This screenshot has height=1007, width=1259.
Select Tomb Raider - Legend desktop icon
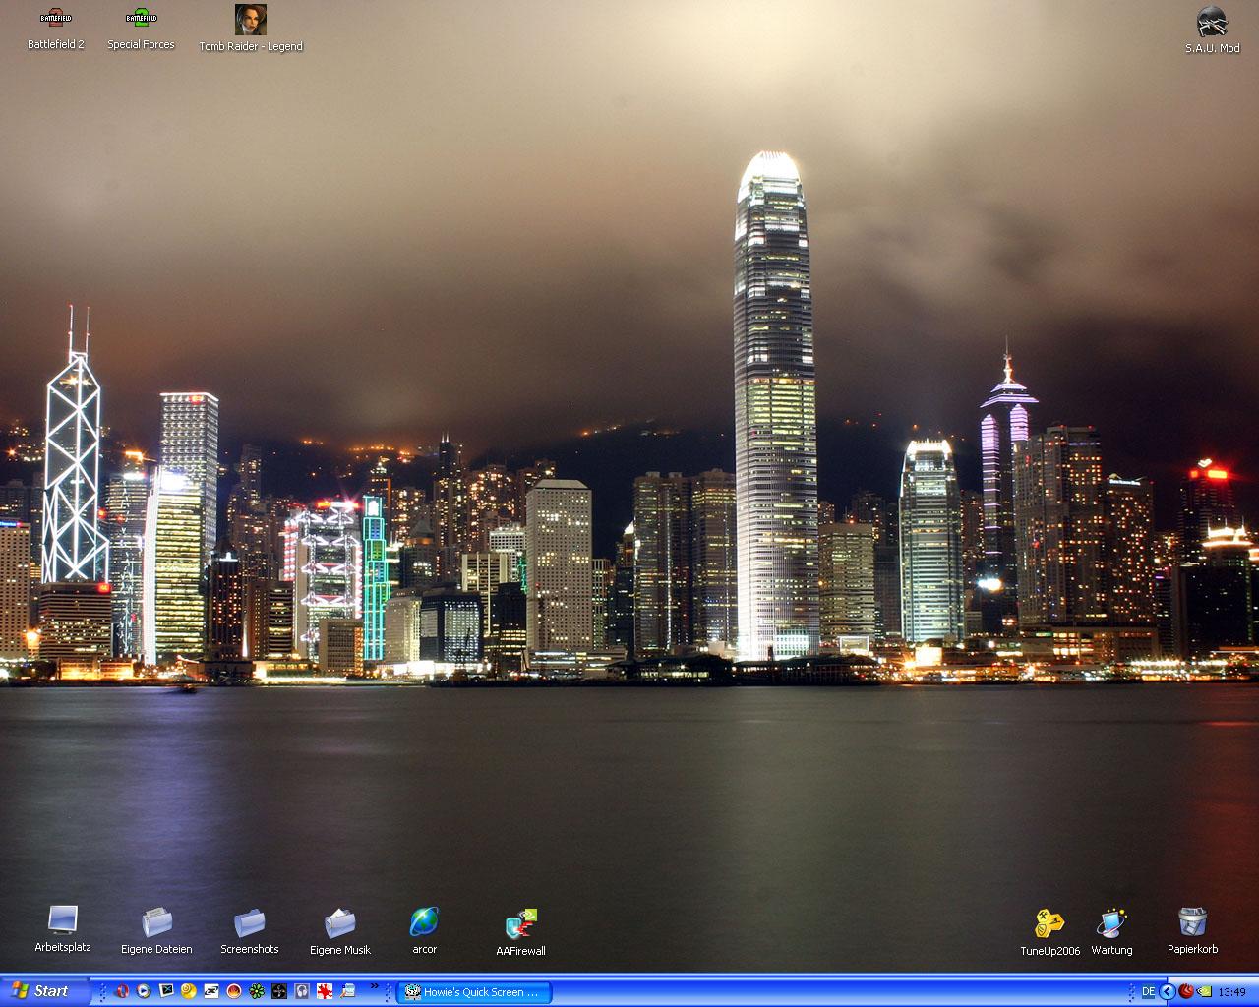[x=251, y=29]
